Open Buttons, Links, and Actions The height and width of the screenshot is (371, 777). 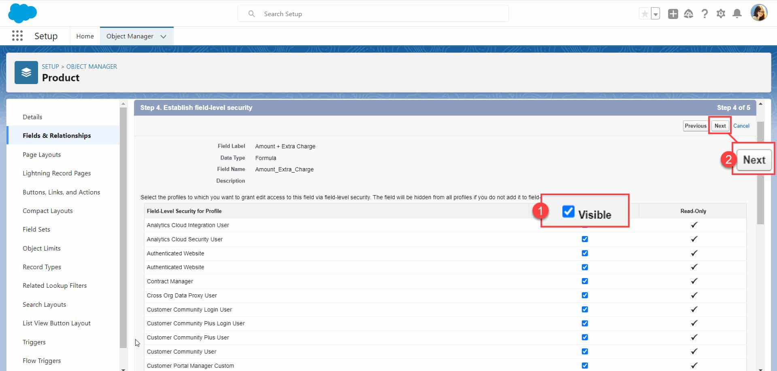coord(61,192)
